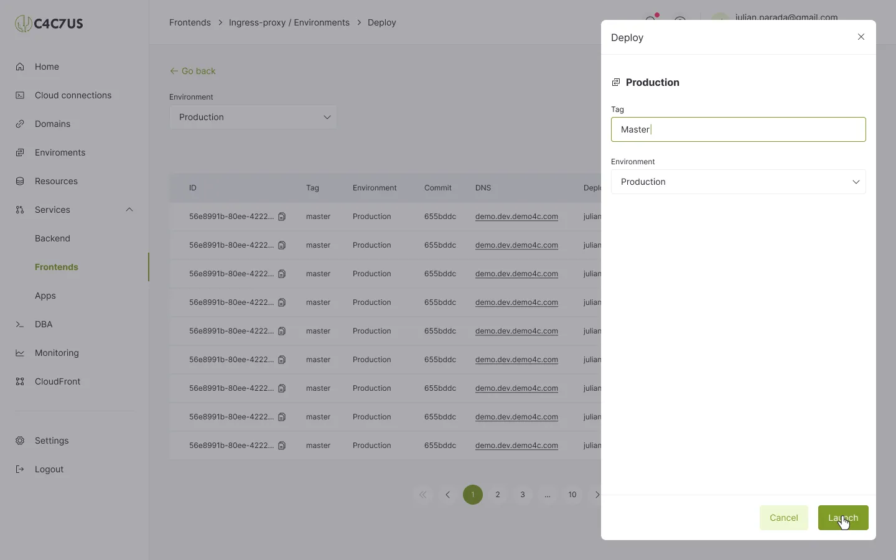This screenshot has width=896, height=560.
Task: Open demo.dev.demo4c.com link in first row
Action: (x=516, y=217)
